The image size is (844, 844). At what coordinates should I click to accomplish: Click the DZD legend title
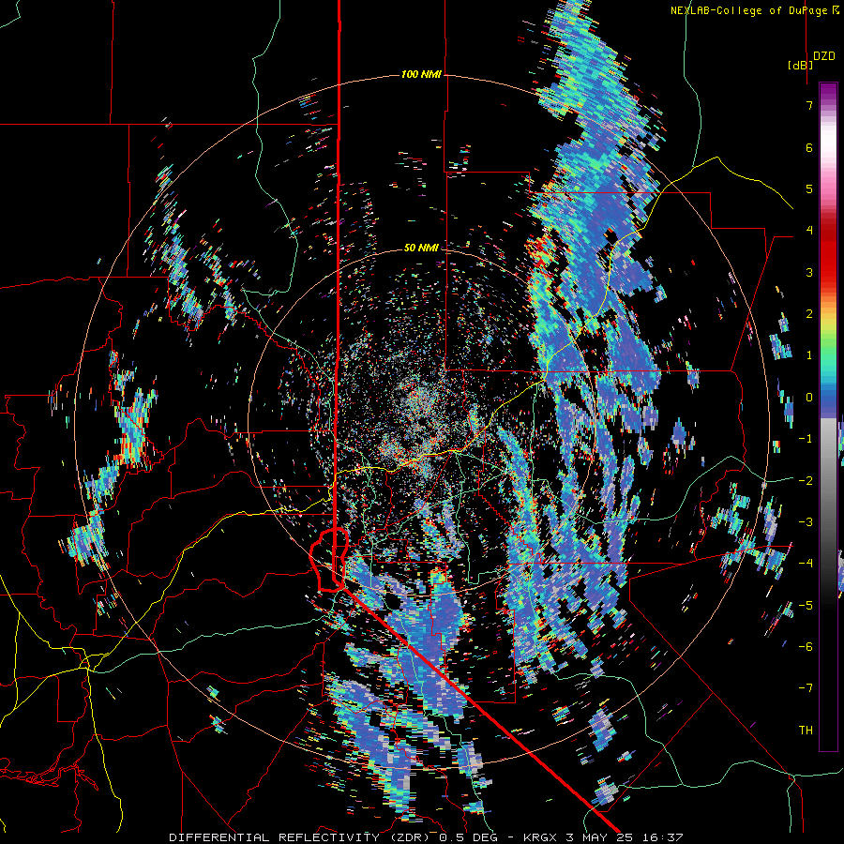(824, 56)
